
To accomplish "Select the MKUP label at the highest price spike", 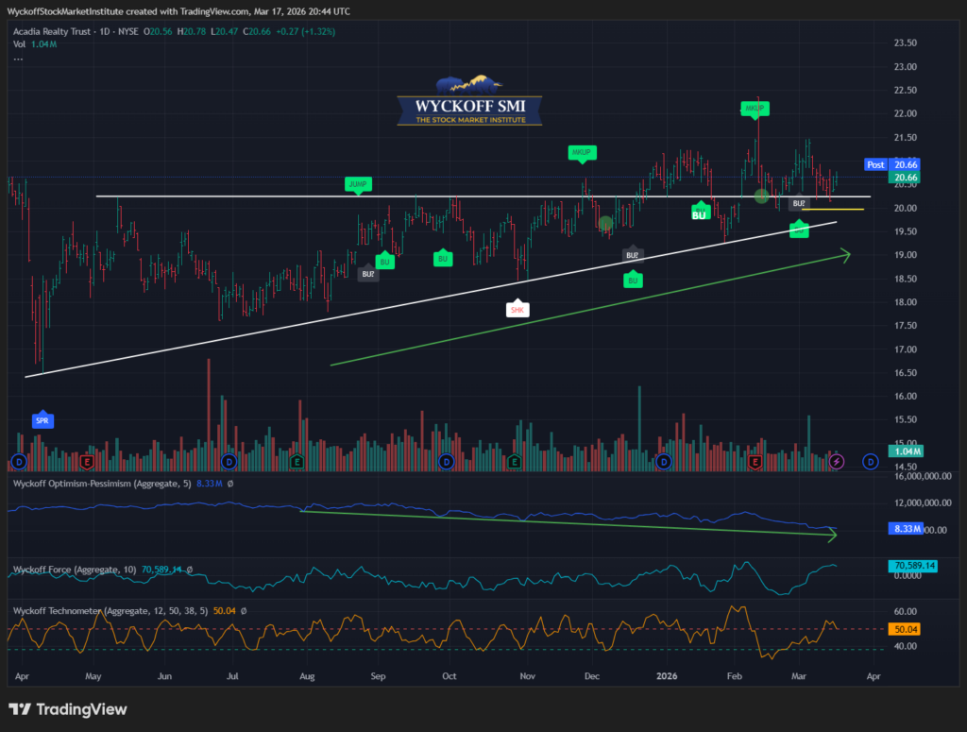I will point(754,110).
